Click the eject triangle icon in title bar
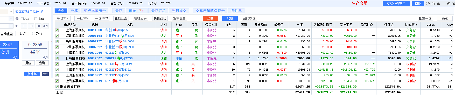This screenshot has width=455, height=95. point(438,4)
